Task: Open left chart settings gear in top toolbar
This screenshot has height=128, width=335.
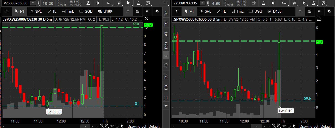Action: [x=98, y=3]
